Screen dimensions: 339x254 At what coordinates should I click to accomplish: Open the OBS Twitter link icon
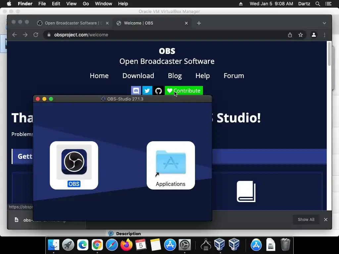(147, 91)
